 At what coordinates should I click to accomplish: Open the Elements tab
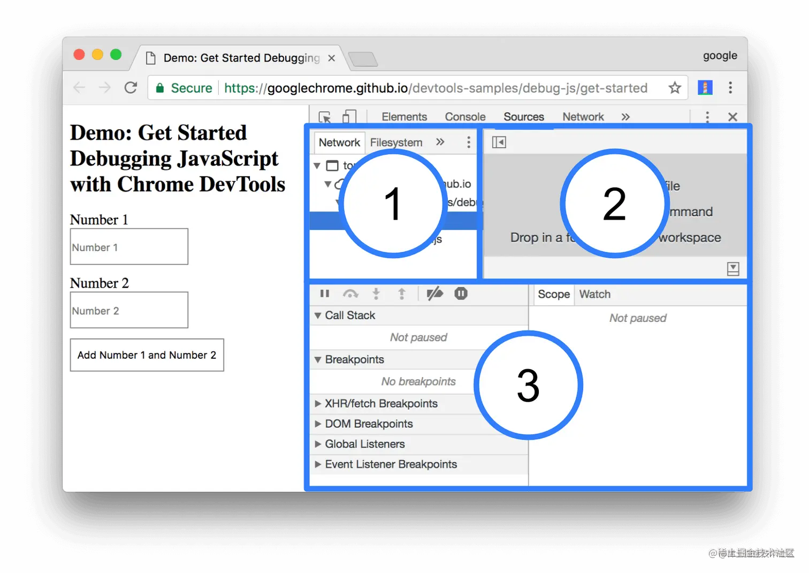pyautogui.click(x=404, y=117)
